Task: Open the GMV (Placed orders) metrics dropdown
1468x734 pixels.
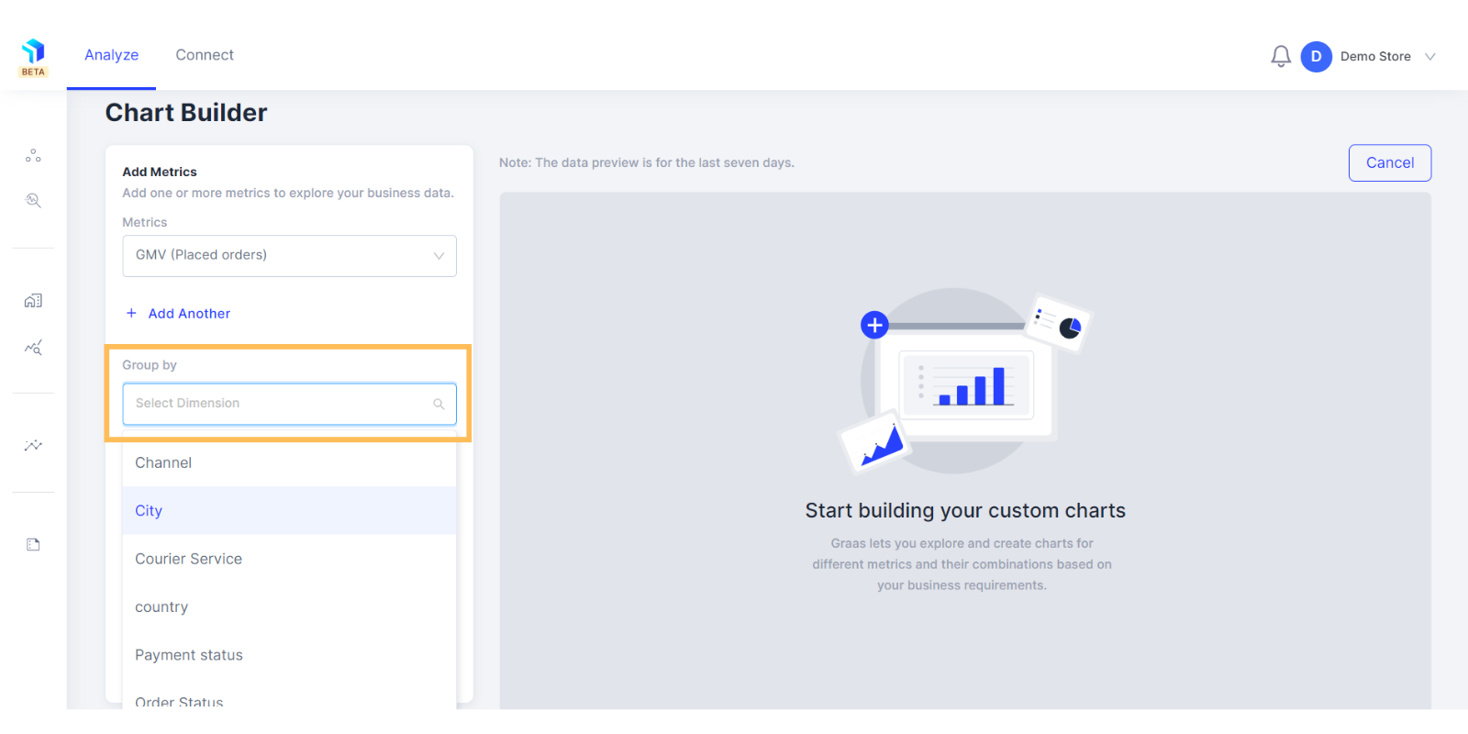Action: click(289, 256)
